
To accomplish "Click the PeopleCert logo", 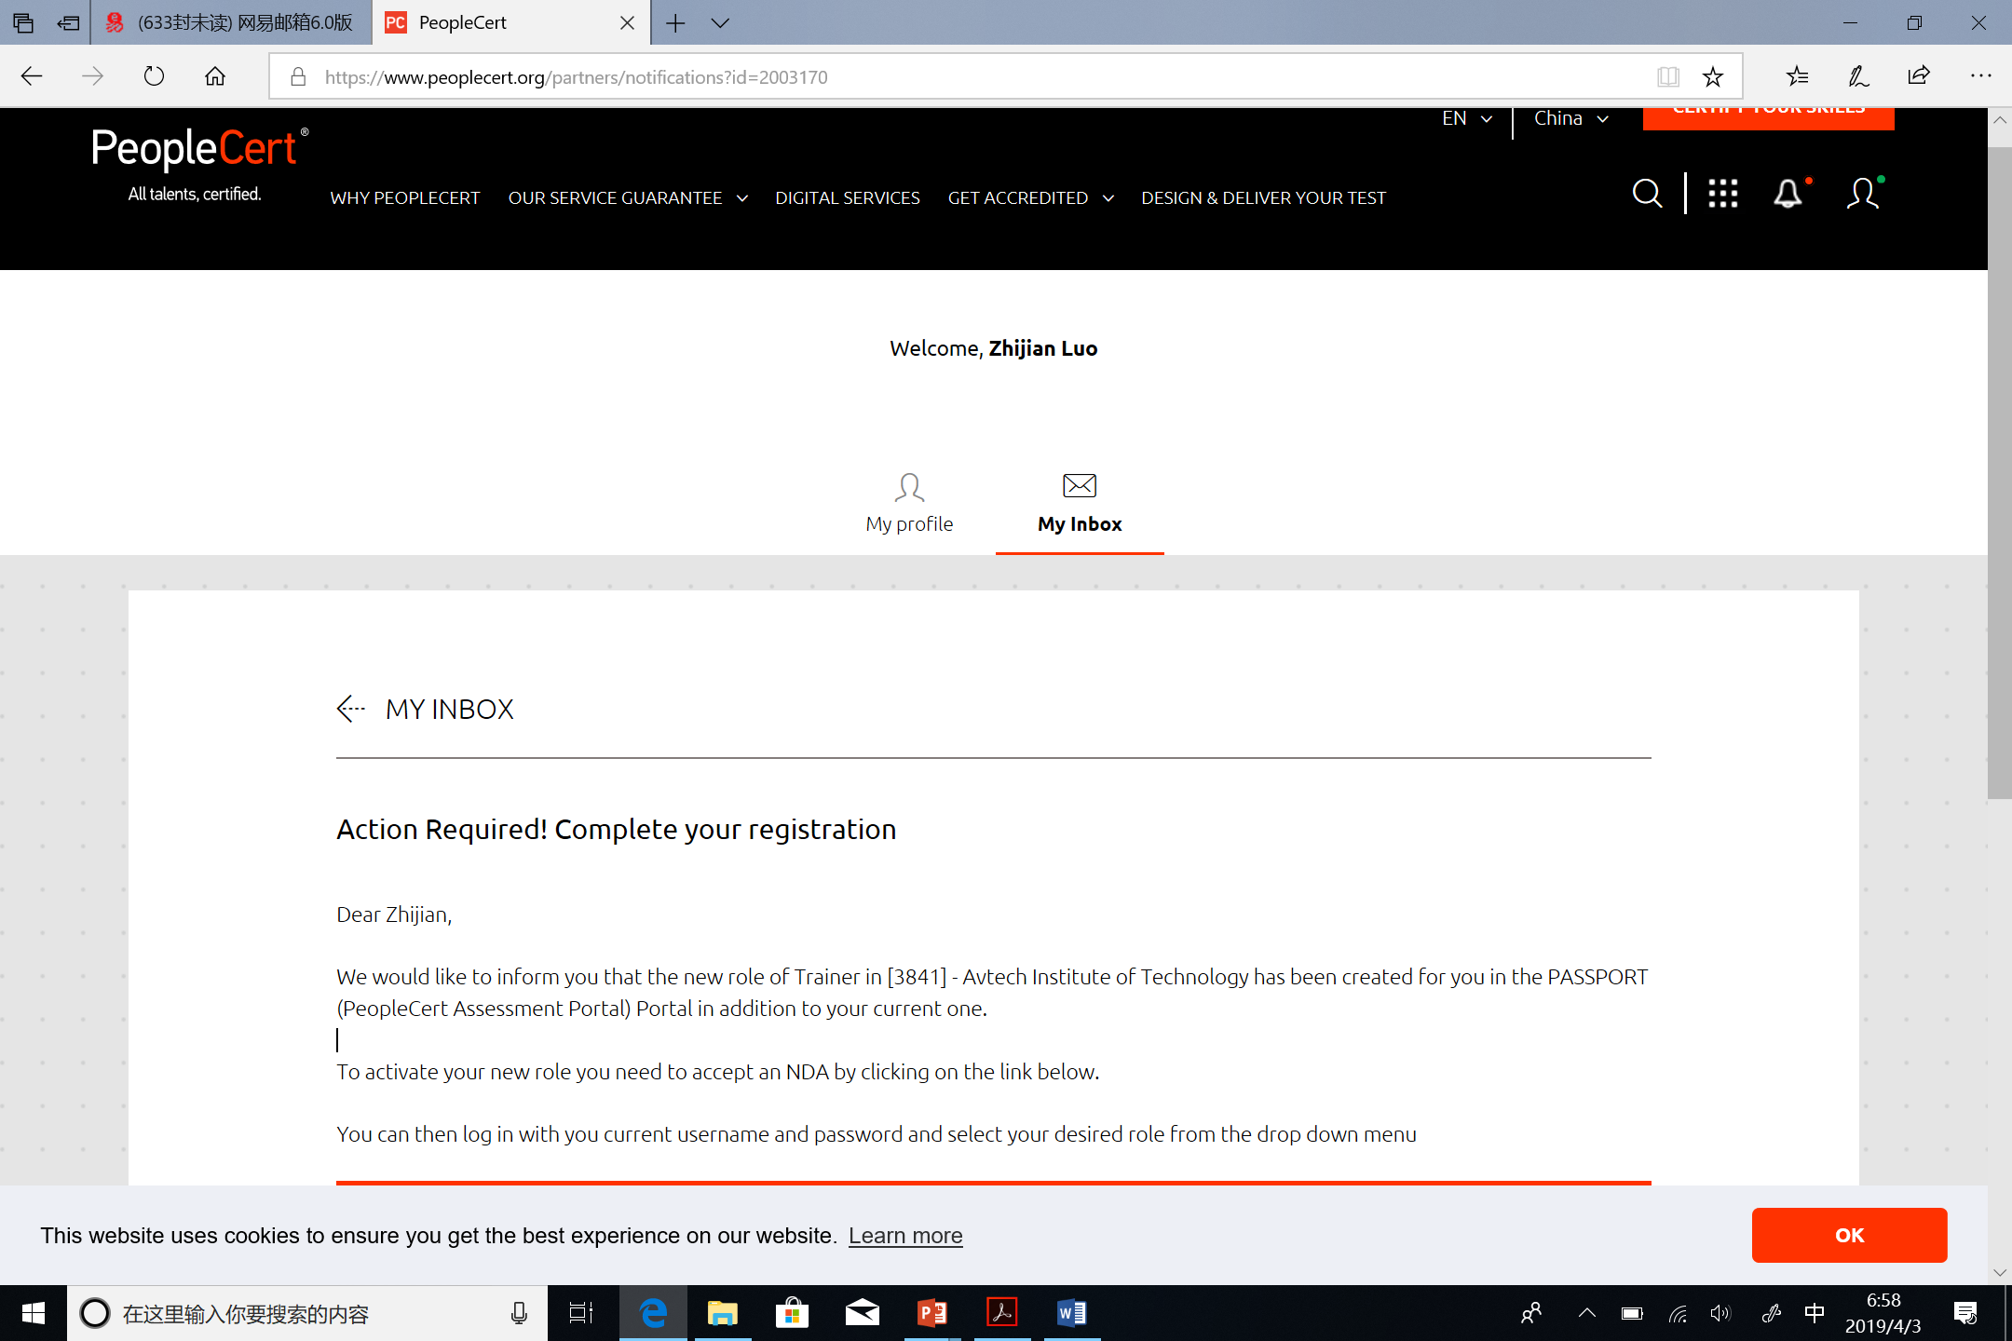I will [199, 165].
